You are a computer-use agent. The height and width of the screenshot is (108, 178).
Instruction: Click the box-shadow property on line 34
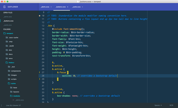63,96
